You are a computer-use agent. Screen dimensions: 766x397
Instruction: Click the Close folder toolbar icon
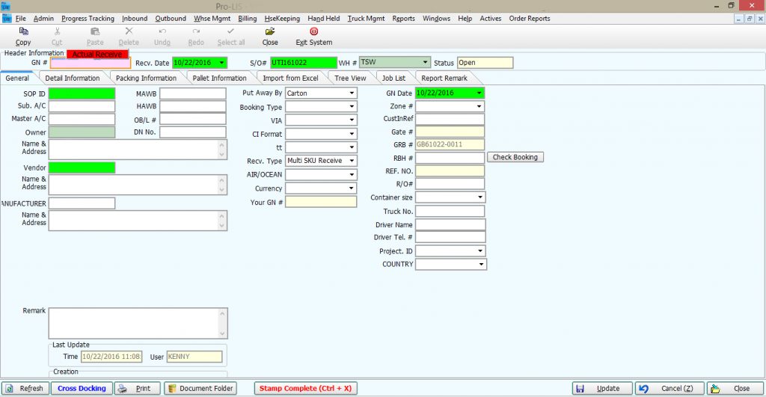click(x=269, y=31)
